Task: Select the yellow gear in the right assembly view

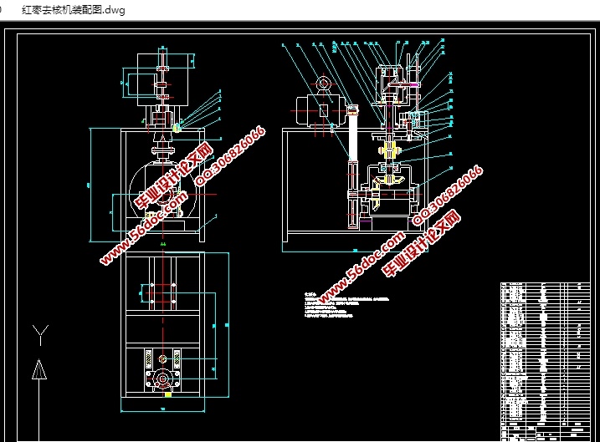Action: [388, 151]
